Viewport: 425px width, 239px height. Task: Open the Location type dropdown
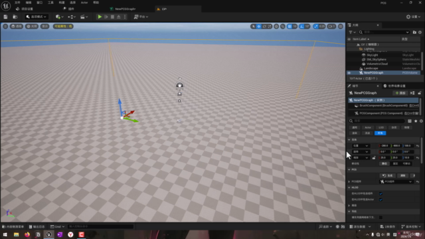pos(361,146)
